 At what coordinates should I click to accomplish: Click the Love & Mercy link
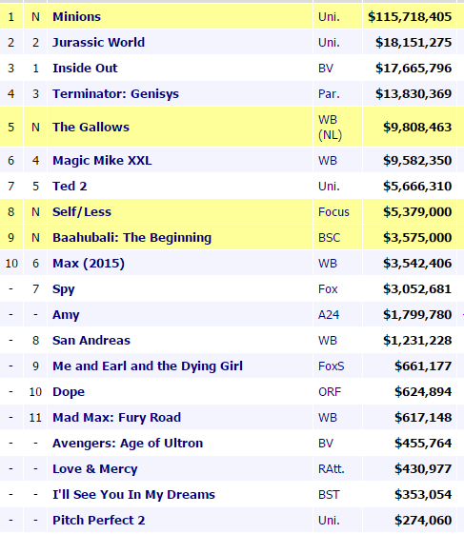95,469
